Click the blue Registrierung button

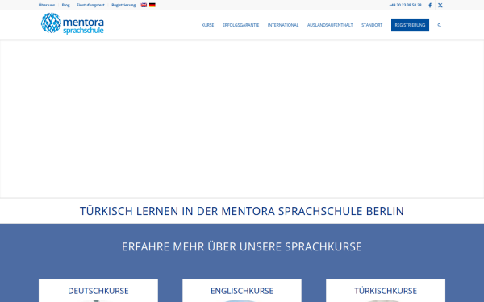click(410, 25)
